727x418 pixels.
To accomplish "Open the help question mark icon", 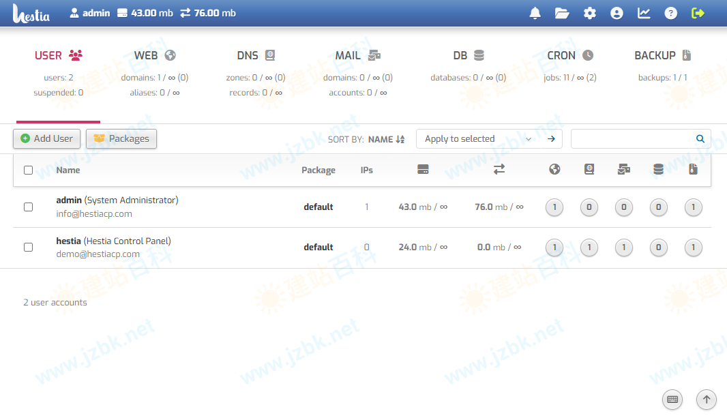I will (671, 13).
